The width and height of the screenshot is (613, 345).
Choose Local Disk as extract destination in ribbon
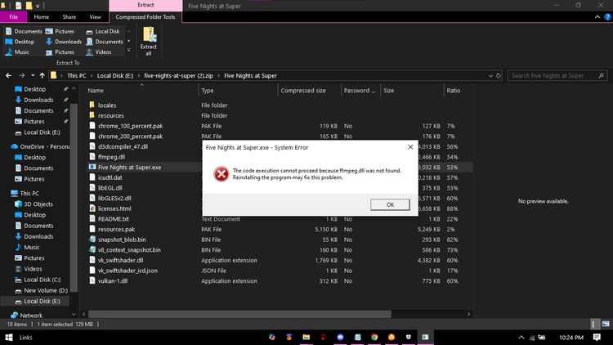103,31
